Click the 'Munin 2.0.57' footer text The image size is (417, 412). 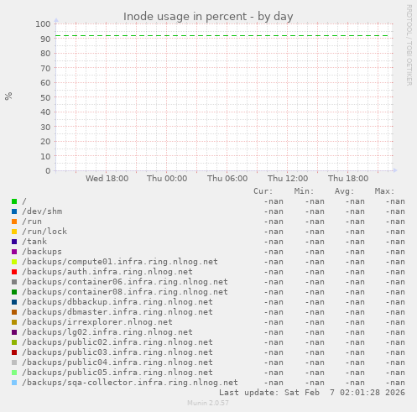click(208, 403)
